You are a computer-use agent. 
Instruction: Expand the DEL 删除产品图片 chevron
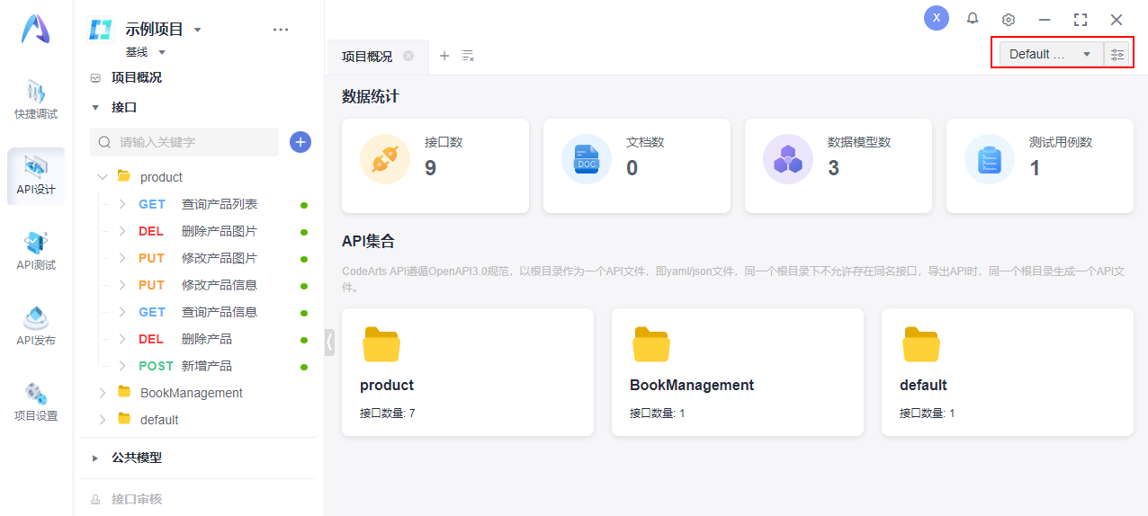pyautogui.click(x=122, y=231)
